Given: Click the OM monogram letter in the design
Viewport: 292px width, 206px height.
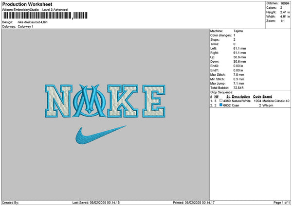Looking at the screenshot, I should point(90,101).
